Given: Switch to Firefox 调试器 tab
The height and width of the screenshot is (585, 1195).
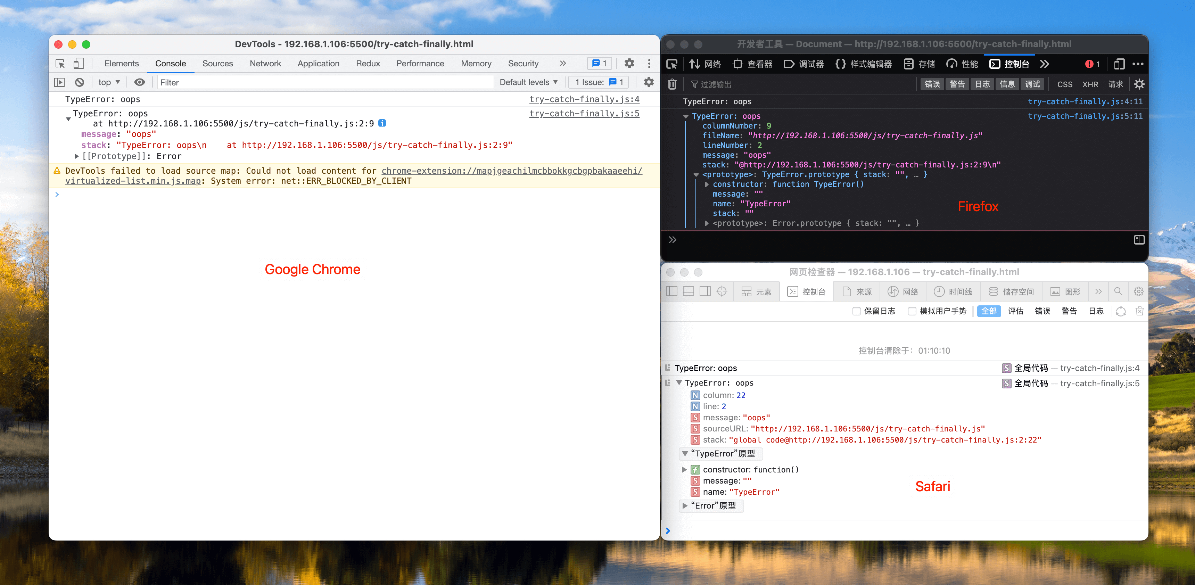Looking at the screenshot, I should tap(804, 64).
